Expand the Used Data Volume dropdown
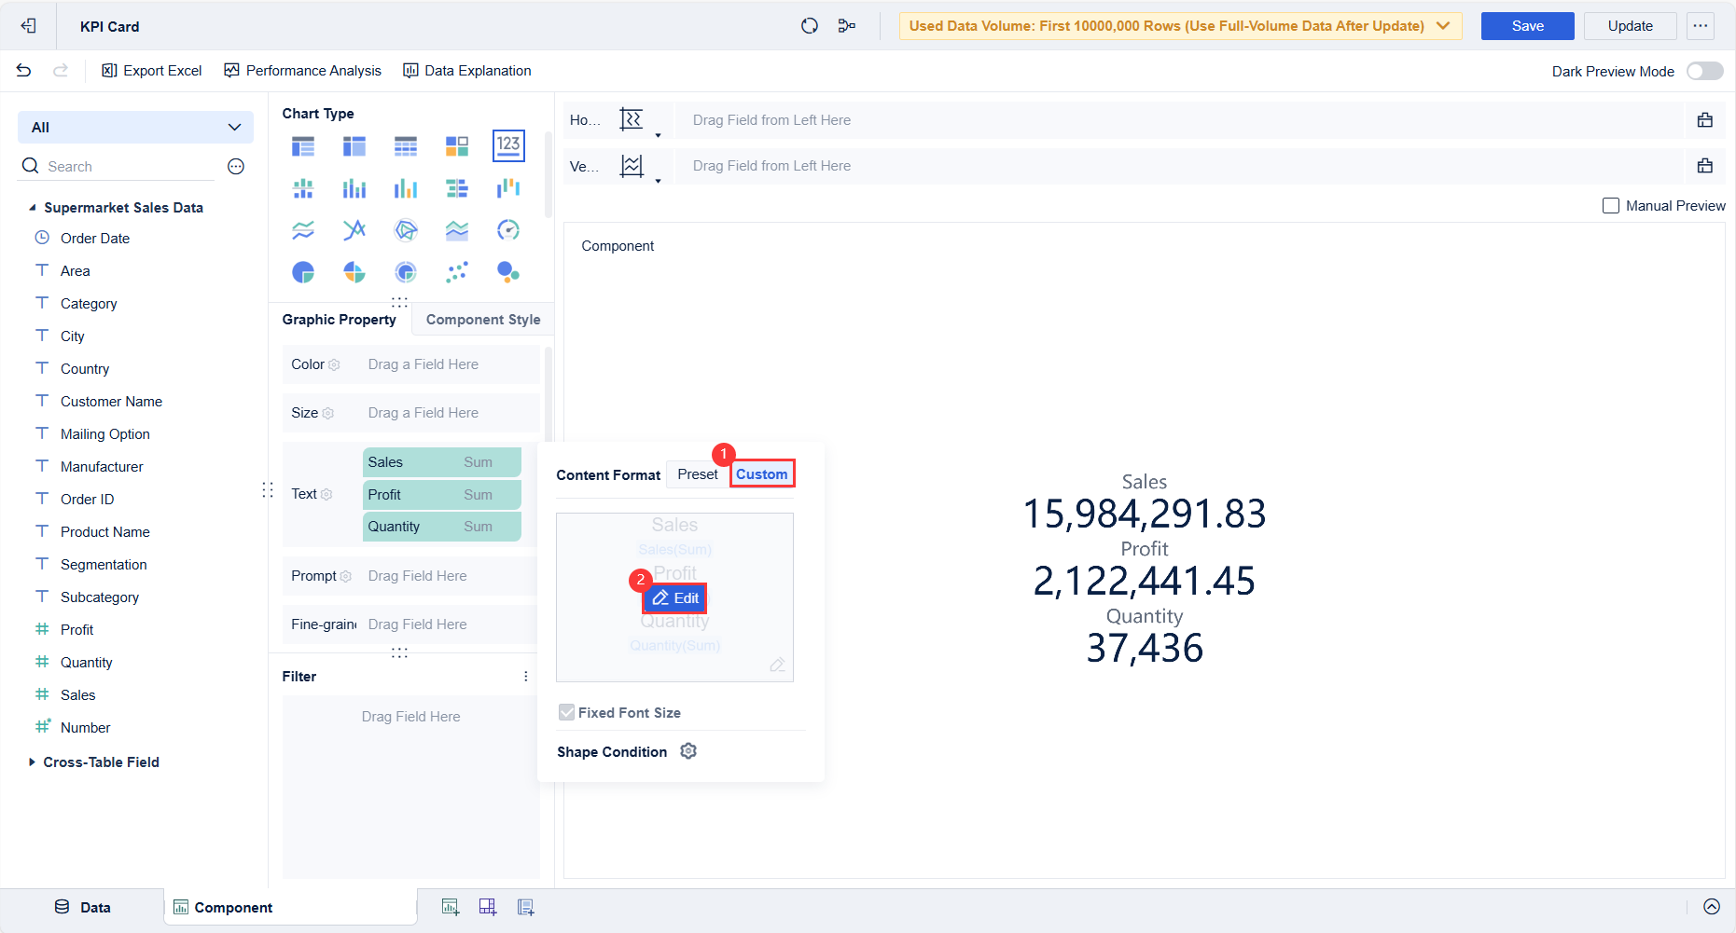Viewport: 1736px width, 933px height. pos(1442,25)
